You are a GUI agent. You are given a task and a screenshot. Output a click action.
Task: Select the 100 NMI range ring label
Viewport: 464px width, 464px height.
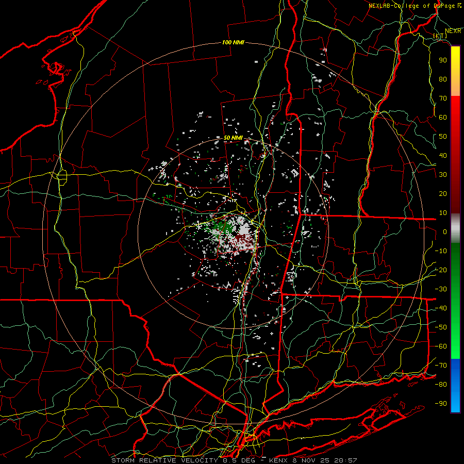(233, 42)
